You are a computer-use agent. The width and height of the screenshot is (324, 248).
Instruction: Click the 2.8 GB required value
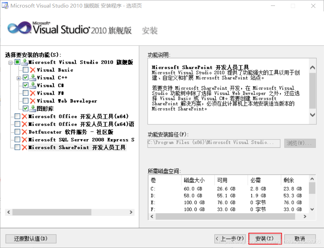(x=258, y=189)
